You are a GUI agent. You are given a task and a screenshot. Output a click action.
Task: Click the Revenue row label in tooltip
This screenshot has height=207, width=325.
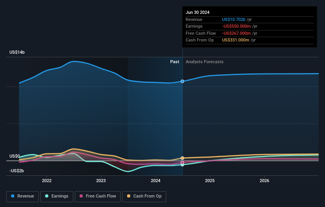click(194, 19)
